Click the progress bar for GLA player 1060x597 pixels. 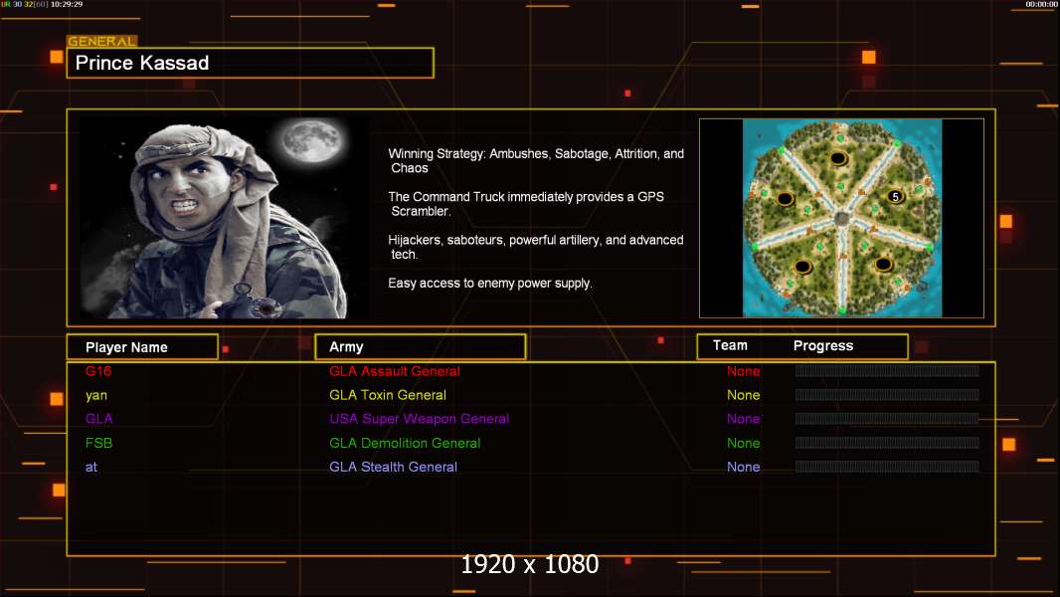[x=887, y=419]
